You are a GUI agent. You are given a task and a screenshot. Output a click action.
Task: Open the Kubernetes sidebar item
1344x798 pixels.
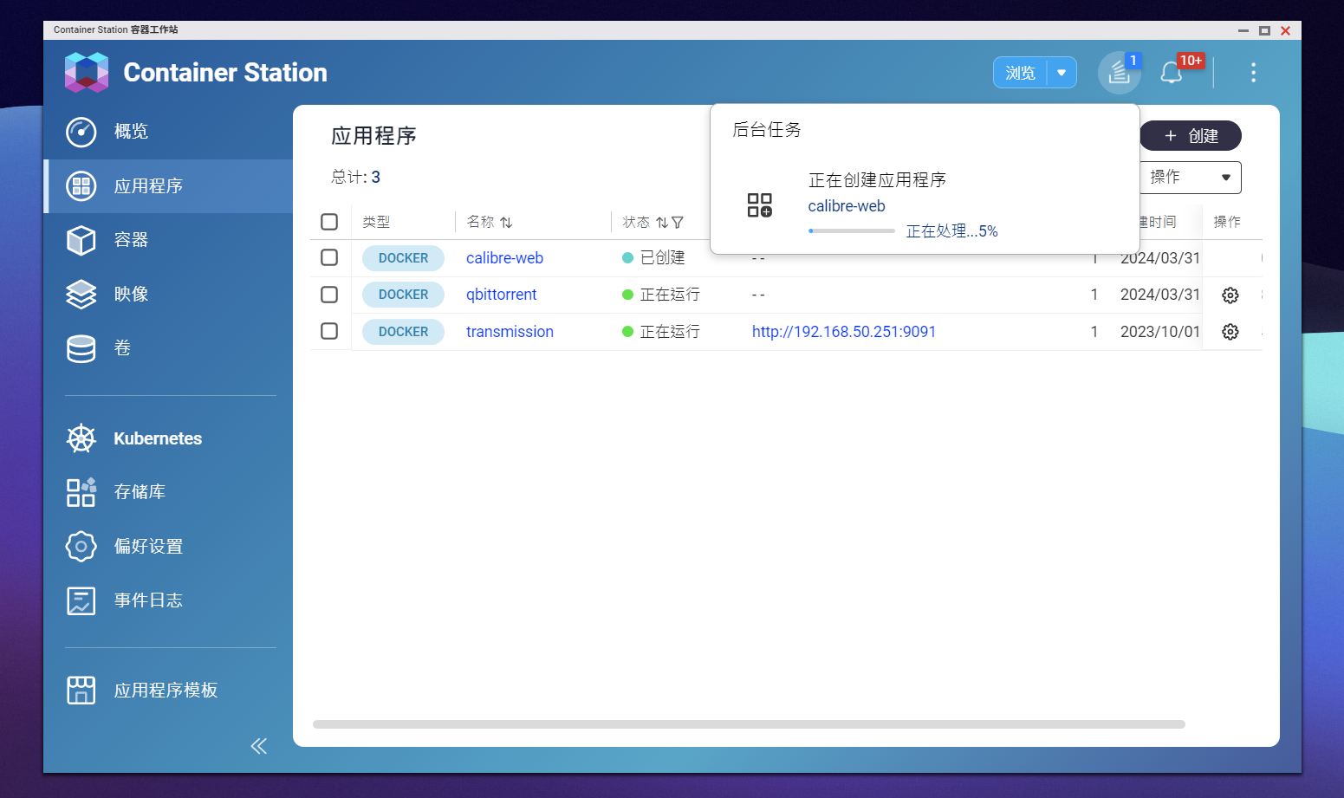pyautogui.click(x=157, y=438)
